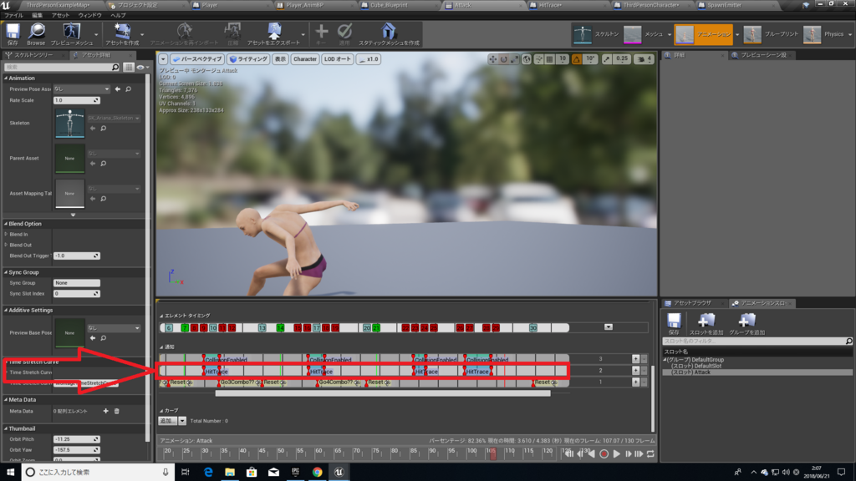This screenshot has width=856, height=481.
Task: Click the プレビューメッシュ toolbar icon
Action: point(72,34)
